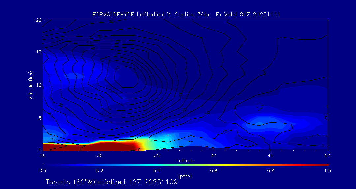This screenshot has height=189, width=356.
Task: Click the 20 km altitude tick label
Action: click(38, 20)
